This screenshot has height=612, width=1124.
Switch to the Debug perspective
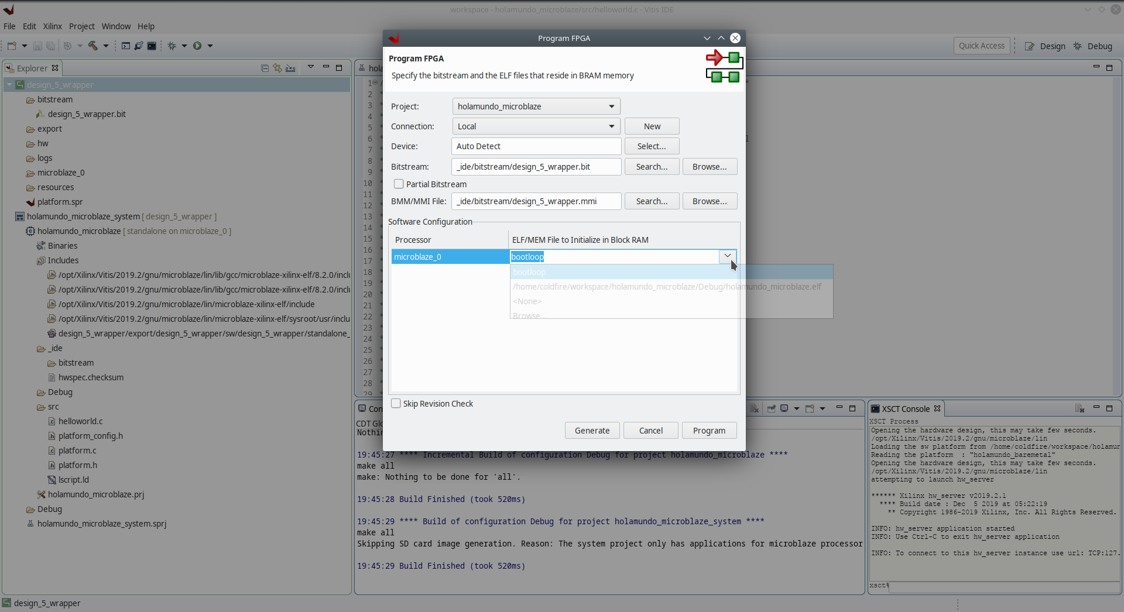[1093, 46]
